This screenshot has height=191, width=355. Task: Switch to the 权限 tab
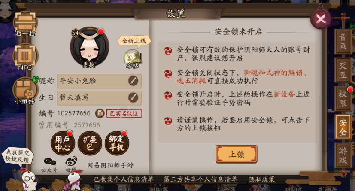point(343,98)
